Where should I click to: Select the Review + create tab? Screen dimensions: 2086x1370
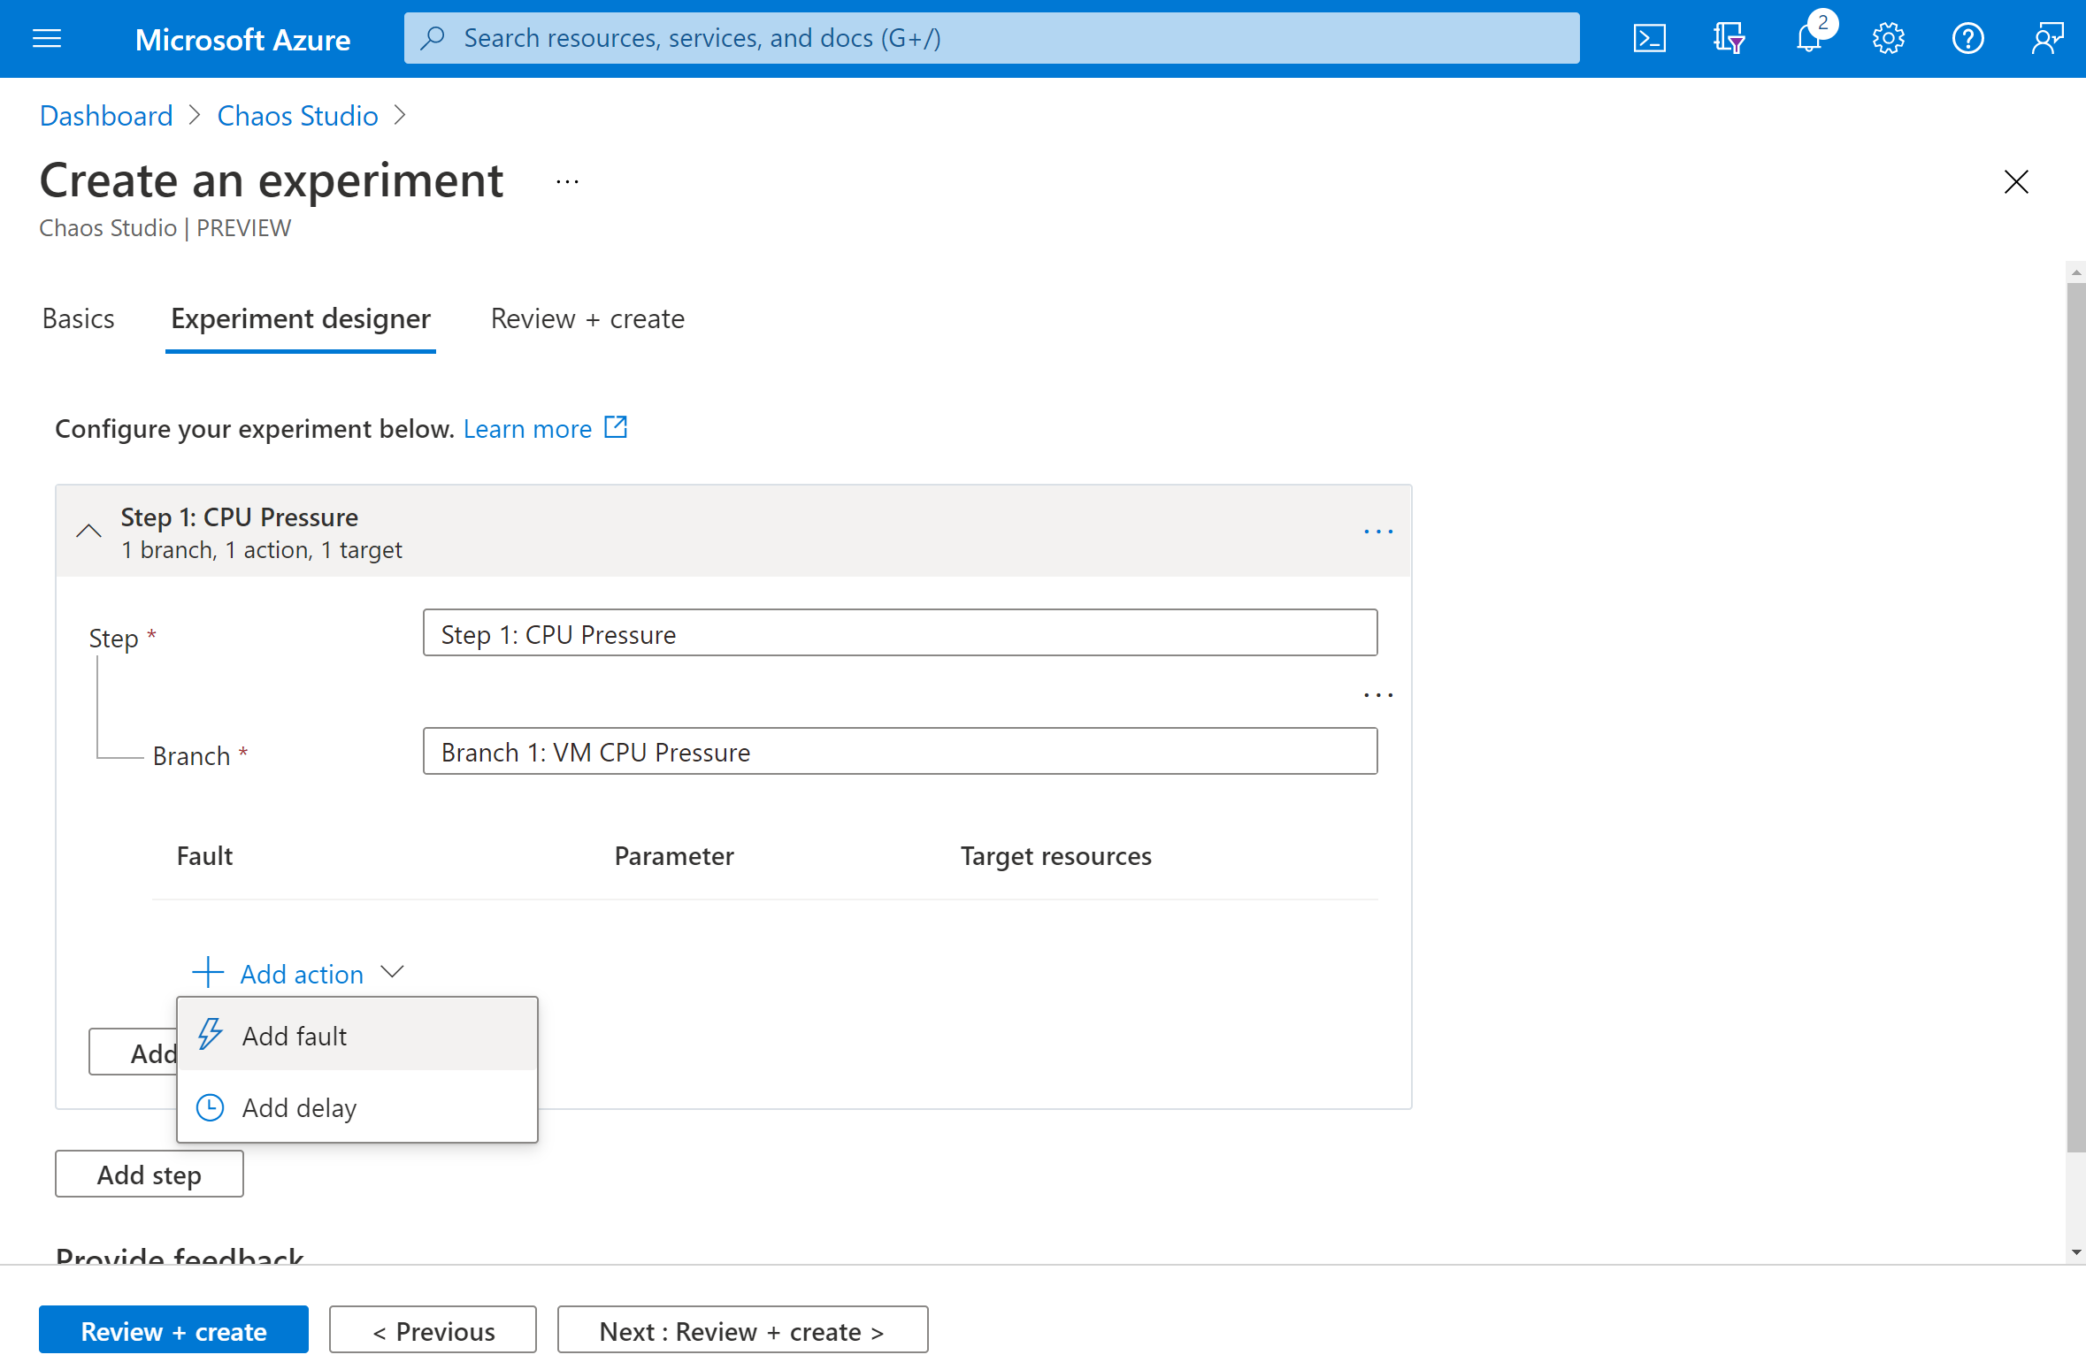tap(587, 318)
